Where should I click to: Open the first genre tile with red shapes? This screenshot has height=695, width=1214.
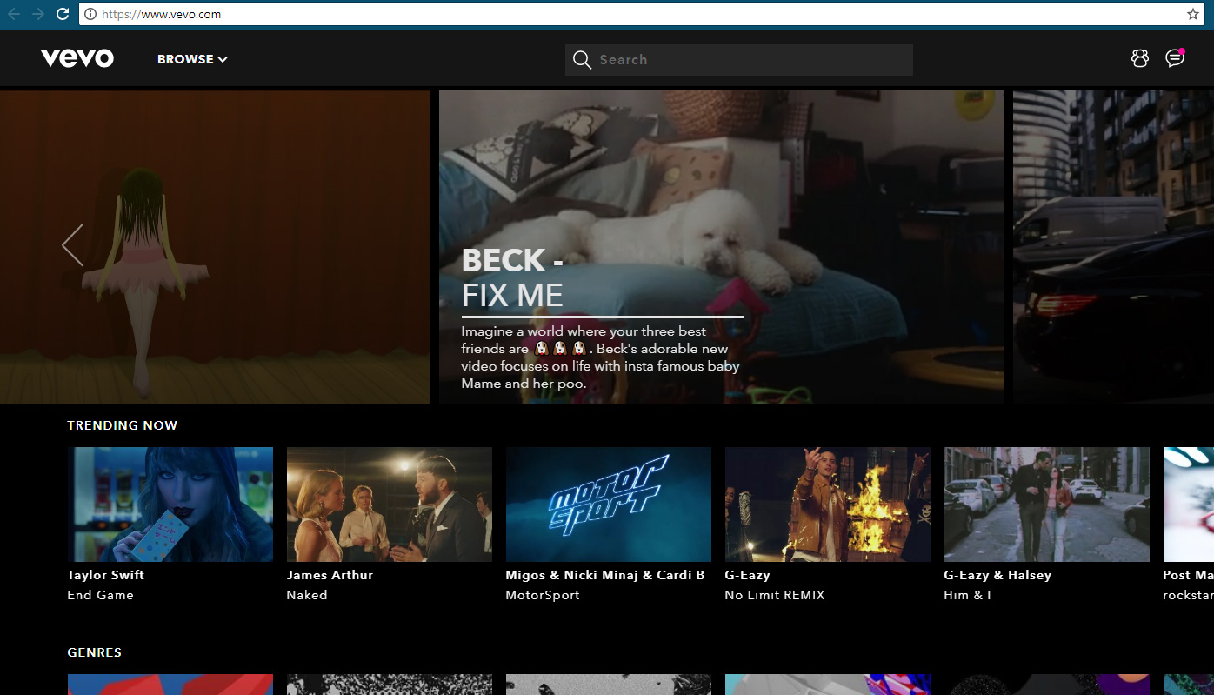coord(170,685)
